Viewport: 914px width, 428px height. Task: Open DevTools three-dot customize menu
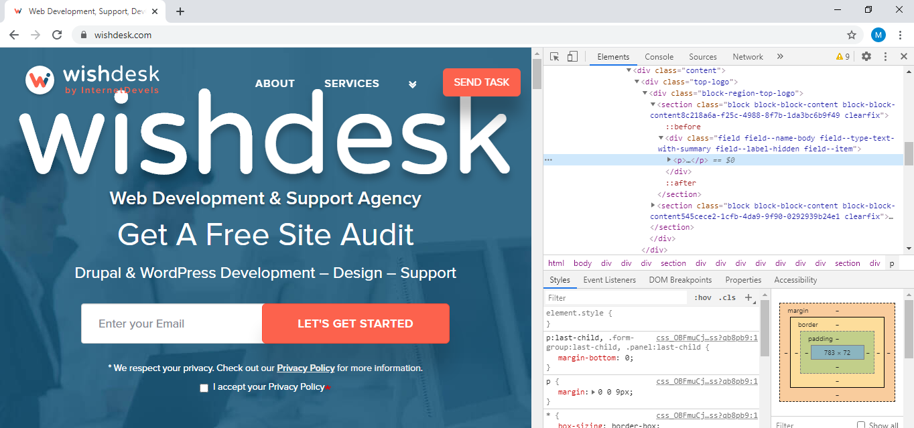(x=885, y=57)
